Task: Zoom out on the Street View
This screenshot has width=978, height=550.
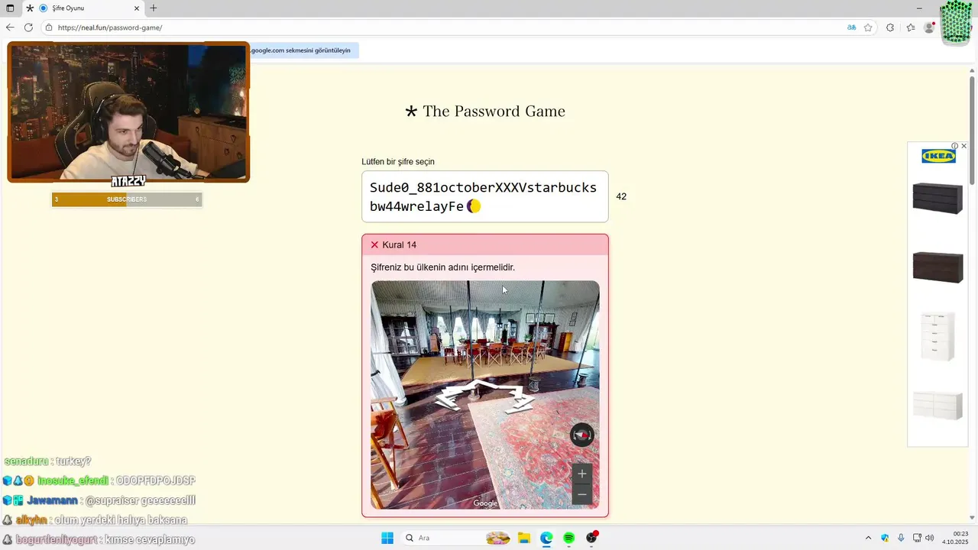Action: [582, 494]
